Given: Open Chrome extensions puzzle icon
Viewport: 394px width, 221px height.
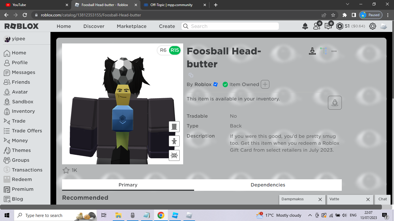Looking at the screenshot, I should 345,15.
